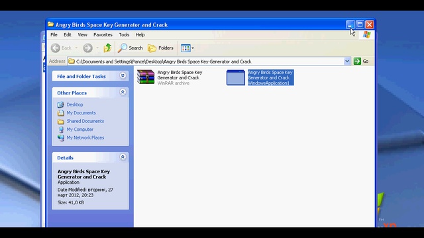Click the 'WinRAR archive' file type text
Viewport: 424px width, 238px height.
(x=174, y=83)
